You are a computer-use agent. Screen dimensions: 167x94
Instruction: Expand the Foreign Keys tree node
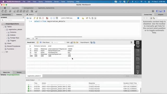[x=7, y=38]
